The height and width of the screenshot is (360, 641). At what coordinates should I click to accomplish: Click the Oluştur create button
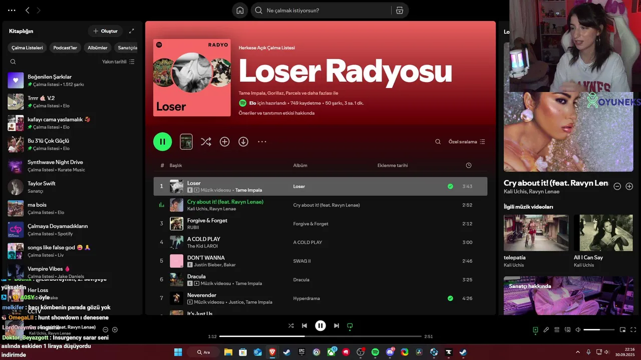105,31
